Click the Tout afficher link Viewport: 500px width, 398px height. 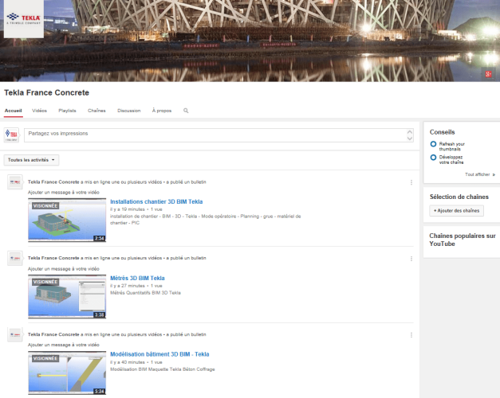point(480,174)
